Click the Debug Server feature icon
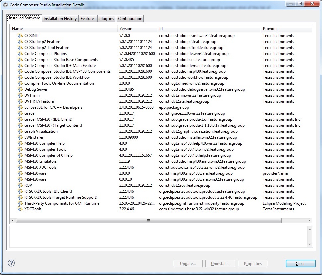The width and height of the screenshot is (322, 275). point(20,89)
